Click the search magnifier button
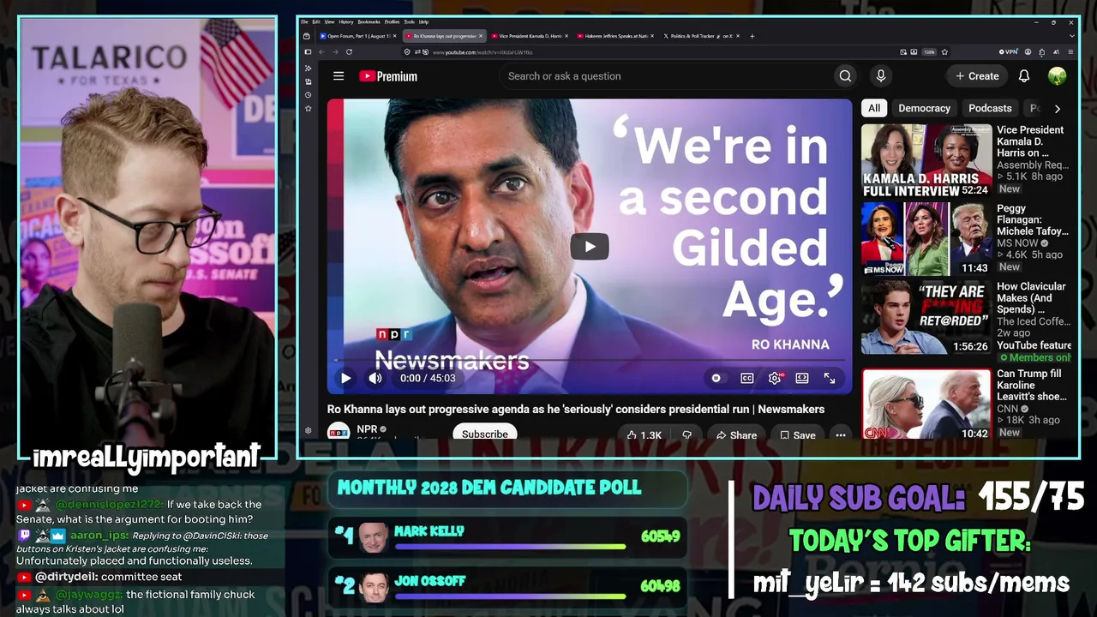1097x617 pixels. click(x=845, y=76)
